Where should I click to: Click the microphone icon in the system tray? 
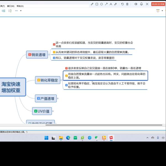tap(158, 138)
